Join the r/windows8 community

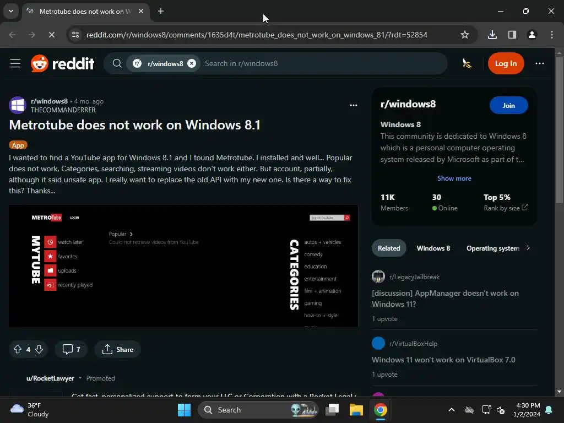(x=508, y=105)
